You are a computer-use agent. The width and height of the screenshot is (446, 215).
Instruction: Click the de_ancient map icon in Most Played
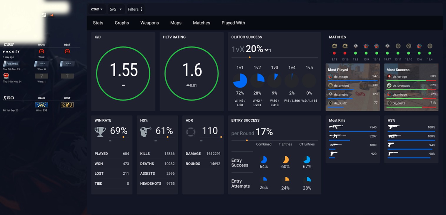330,85
